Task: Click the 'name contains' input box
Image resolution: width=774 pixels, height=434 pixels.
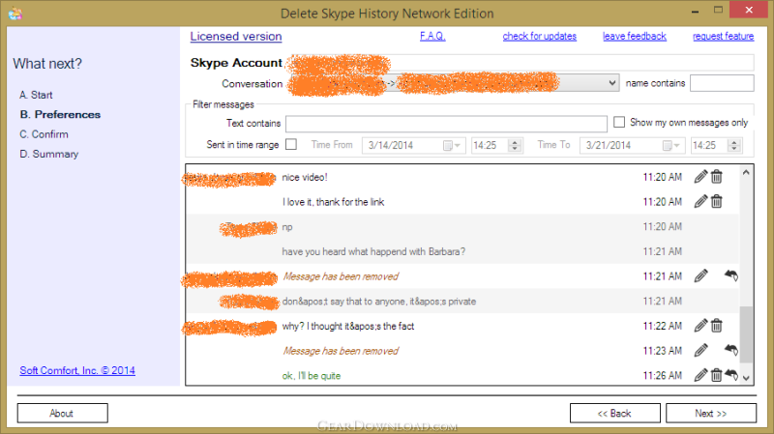Action: 722,83
